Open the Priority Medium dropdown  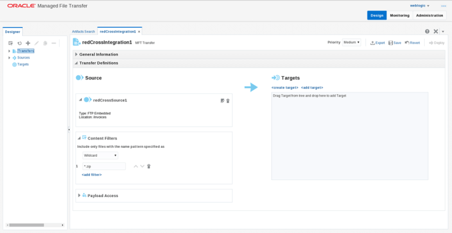(x=352, y=42)
